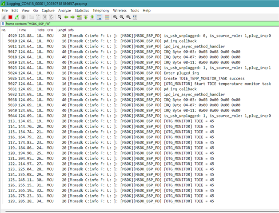This screenshot has height=213, width=279.
Task: Open capture options gear icon
Action: tap(23, 17)
